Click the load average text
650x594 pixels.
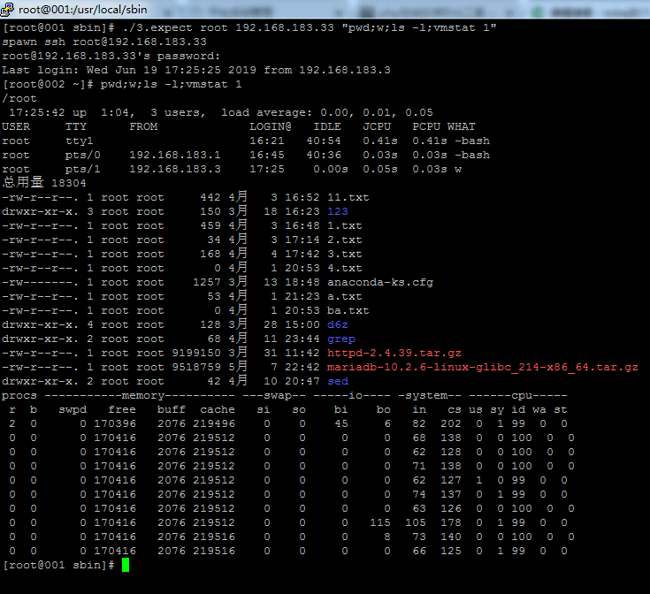pos(327,112)
